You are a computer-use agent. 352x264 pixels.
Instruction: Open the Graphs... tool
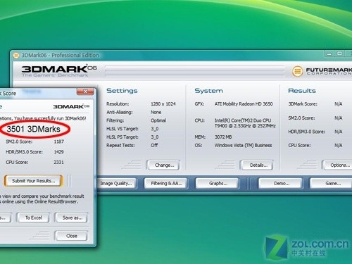218,183
